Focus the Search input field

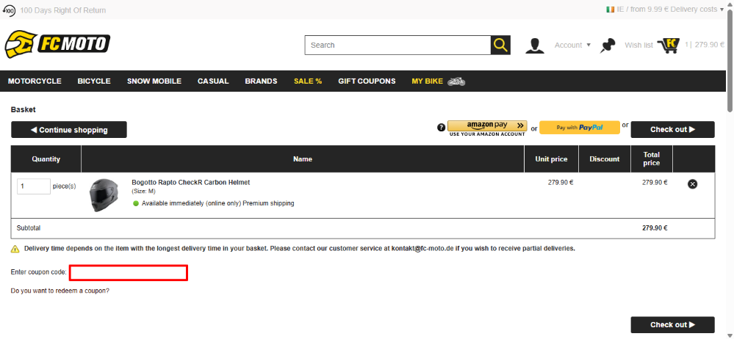tap(397, 45)
